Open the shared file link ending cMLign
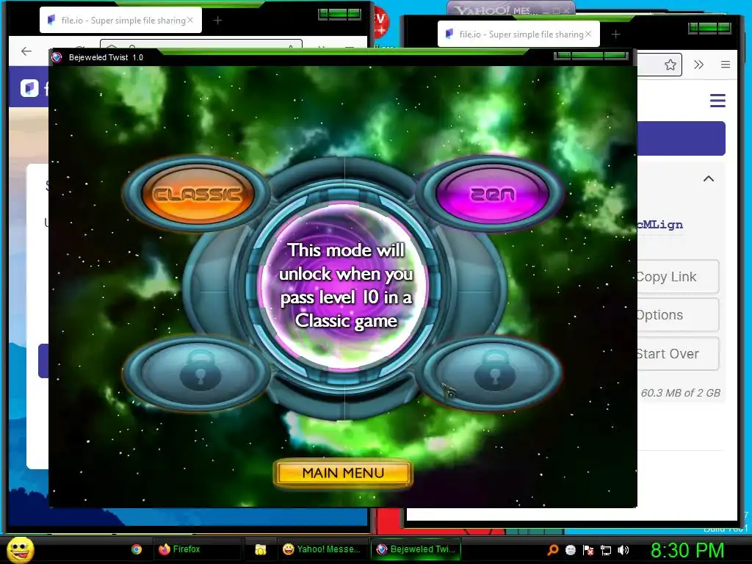Viewport: 752px width, 564px height. (x=660, y=225)
